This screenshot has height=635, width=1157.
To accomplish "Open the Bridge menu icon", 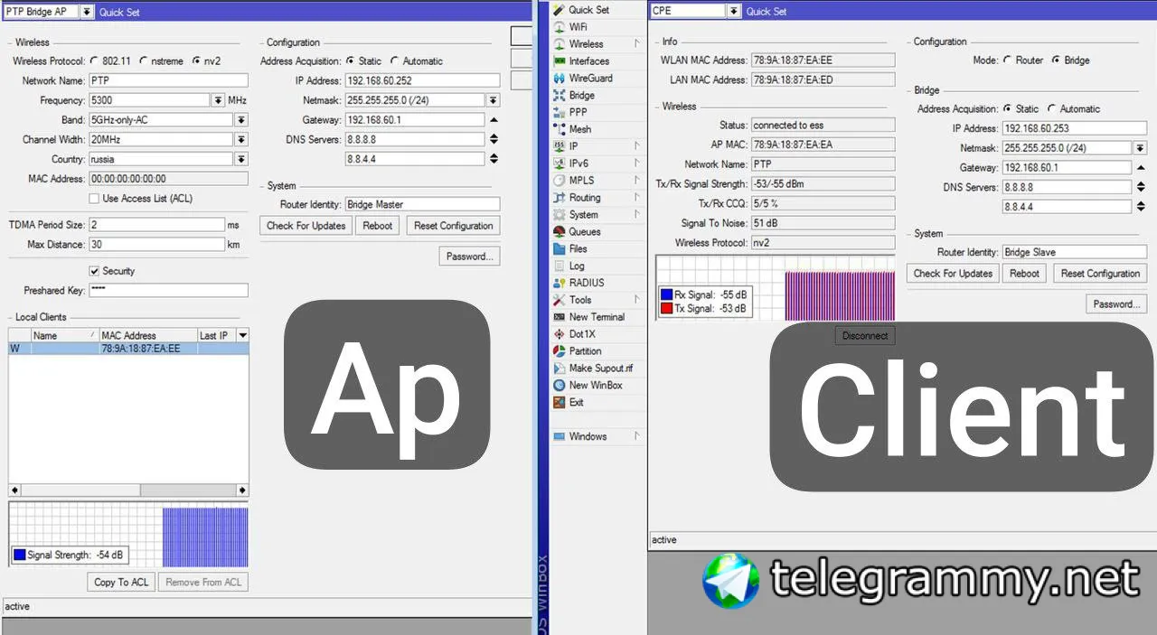I will (560, 96).
